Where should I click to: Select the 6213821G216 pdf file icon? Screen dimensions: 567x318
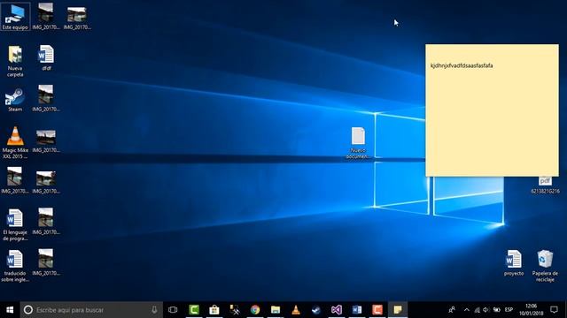click(x=545, y=185)
